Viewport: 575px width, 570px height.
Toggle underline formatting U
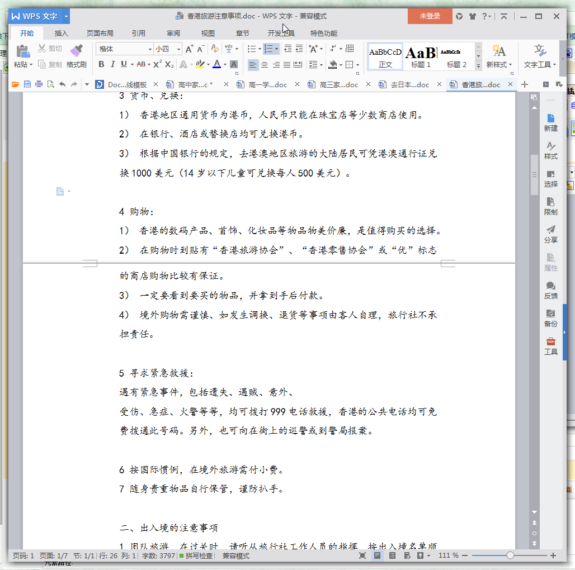pos(124,64)
